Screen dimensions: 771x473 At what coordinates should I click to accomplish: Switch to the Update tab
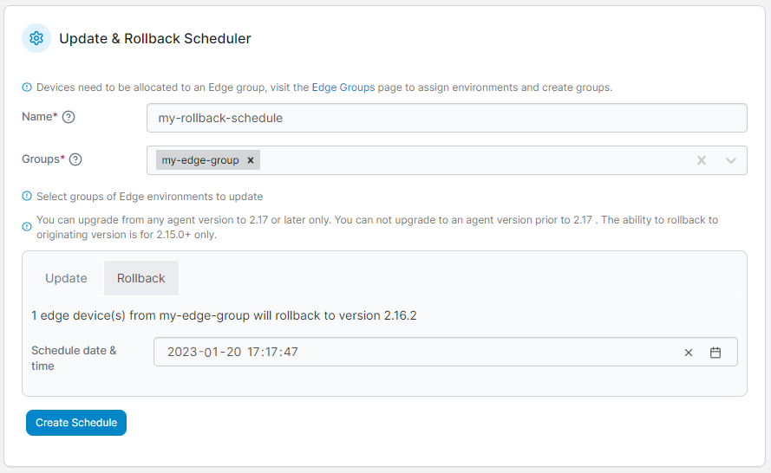[x=67, y=278]
